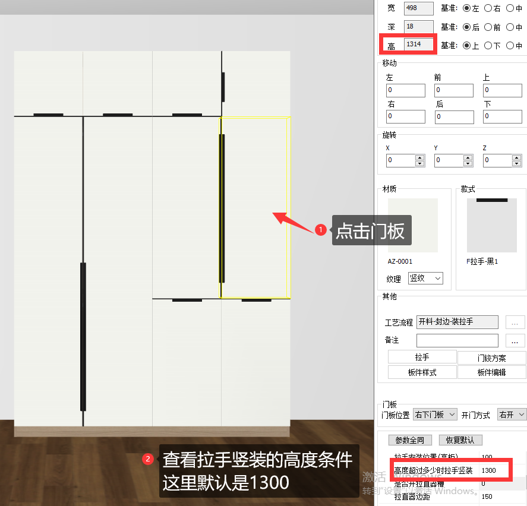Select the 右 width baseline radio
Image resolution: width=527 pixels, height=506 pixels.
[488, 8]
